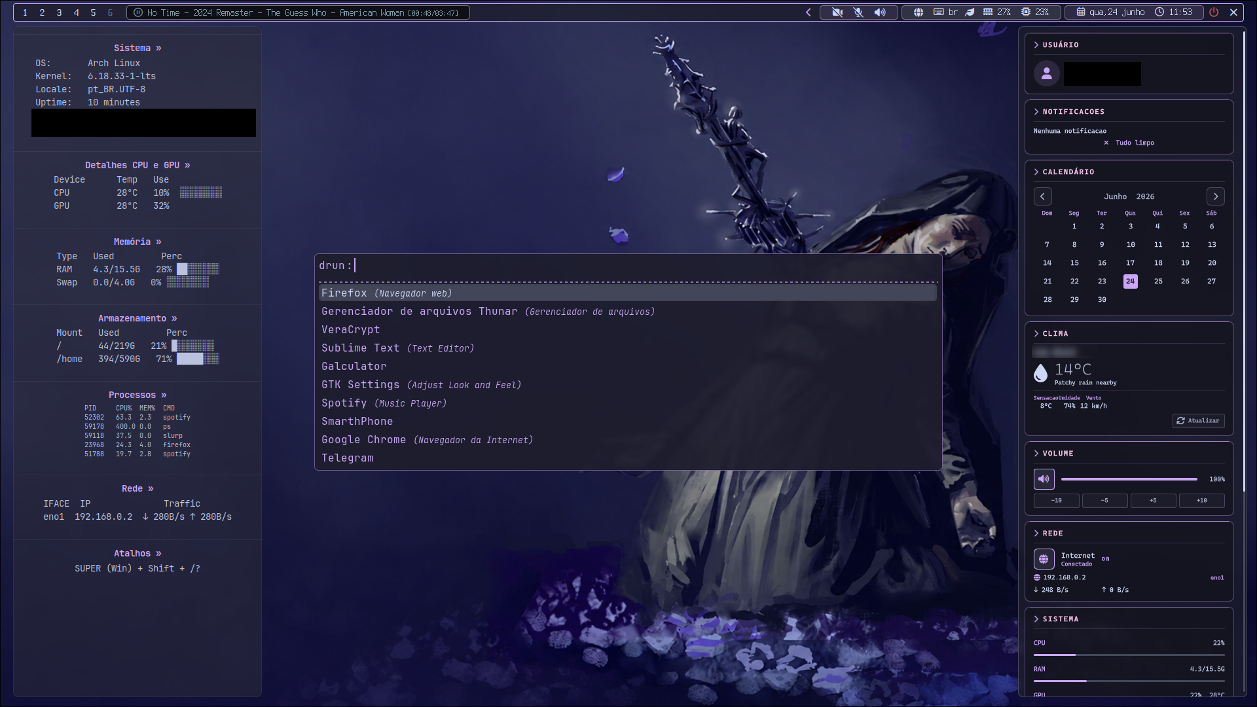
Task: Click the volume slider track
Action: click(1129, 479)
